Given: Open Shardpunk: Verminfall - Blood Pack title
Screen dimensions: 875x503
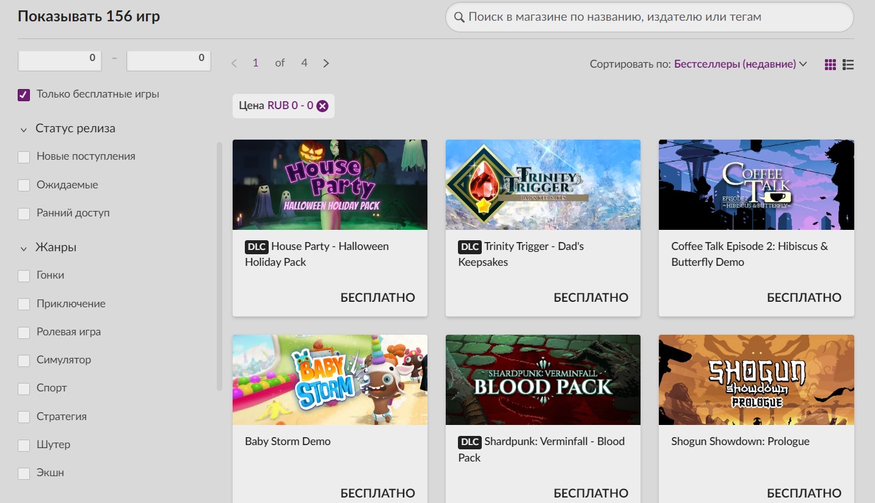Looking at the screenshot, I should (x=542, y=449).
